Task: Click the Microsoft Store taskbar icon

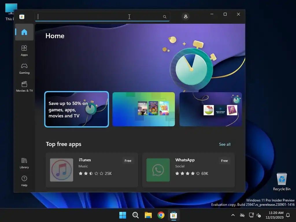Action: 173,215
